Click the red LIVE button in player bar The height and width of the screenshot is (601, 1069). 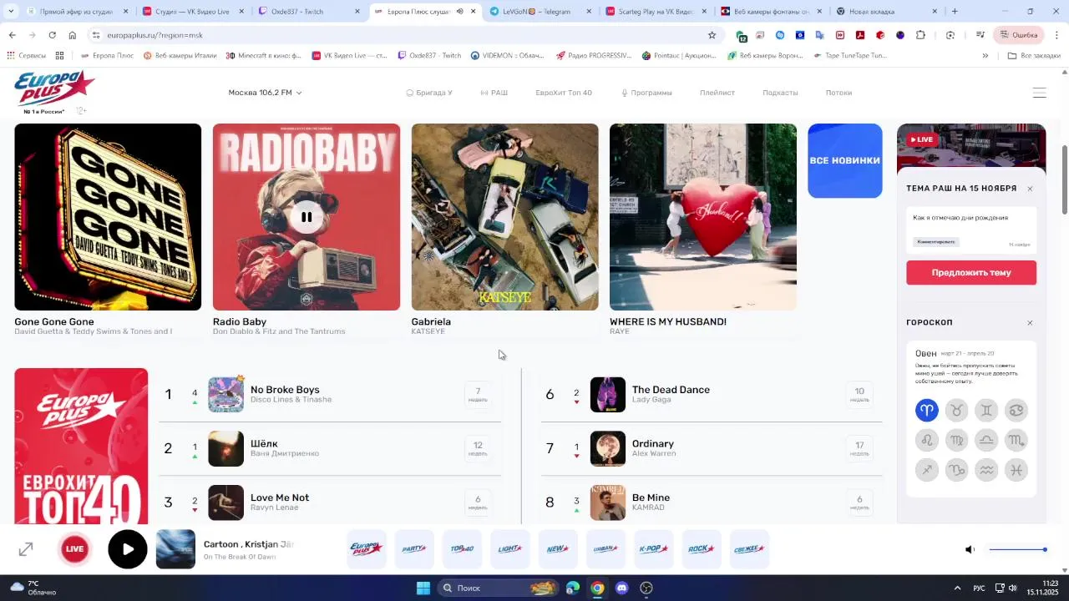pos(75,549)
